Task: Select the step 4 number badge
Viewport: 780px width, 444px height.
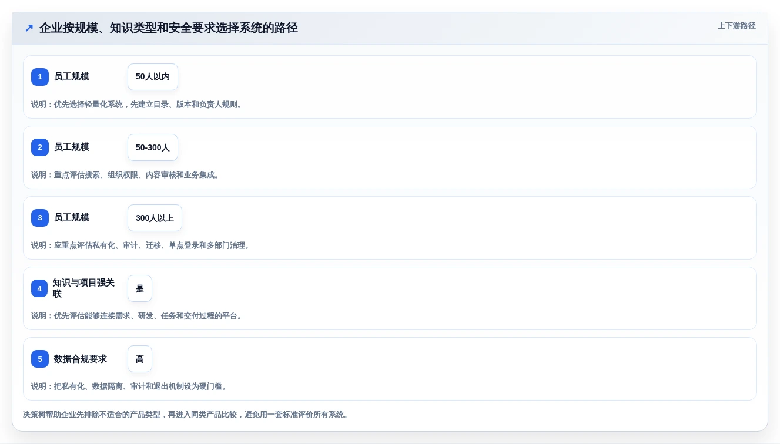Action: click(x=39, y=288)
